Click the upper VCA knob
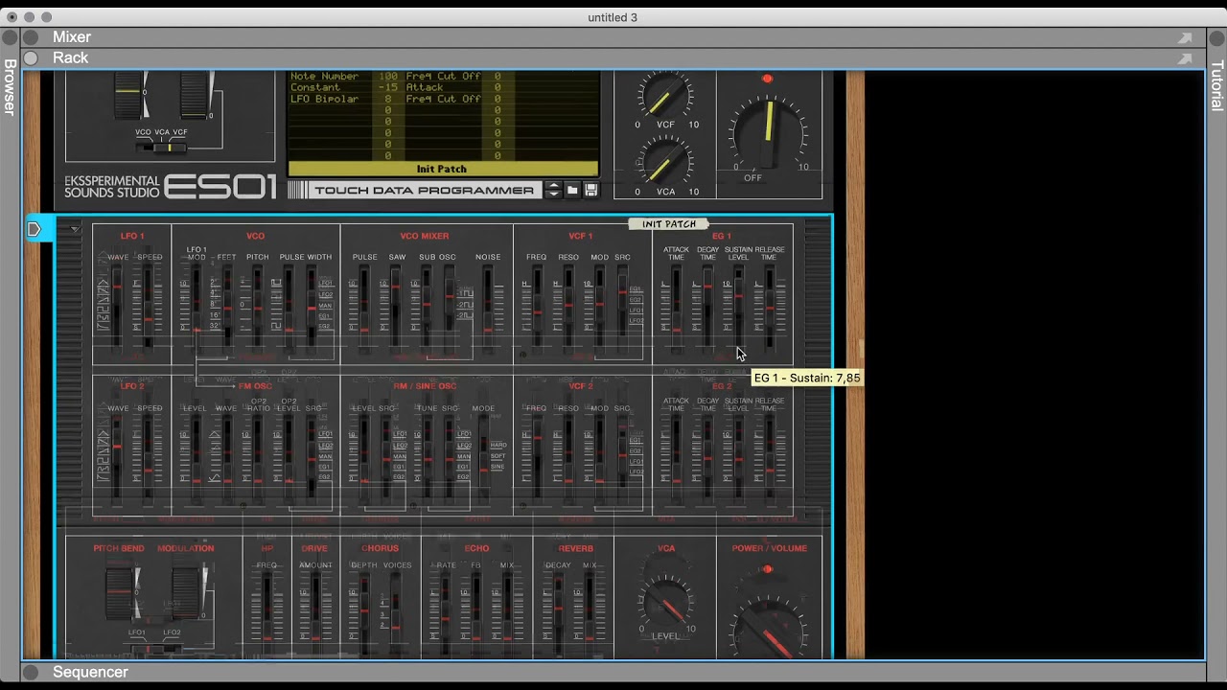 click(664, 161)
